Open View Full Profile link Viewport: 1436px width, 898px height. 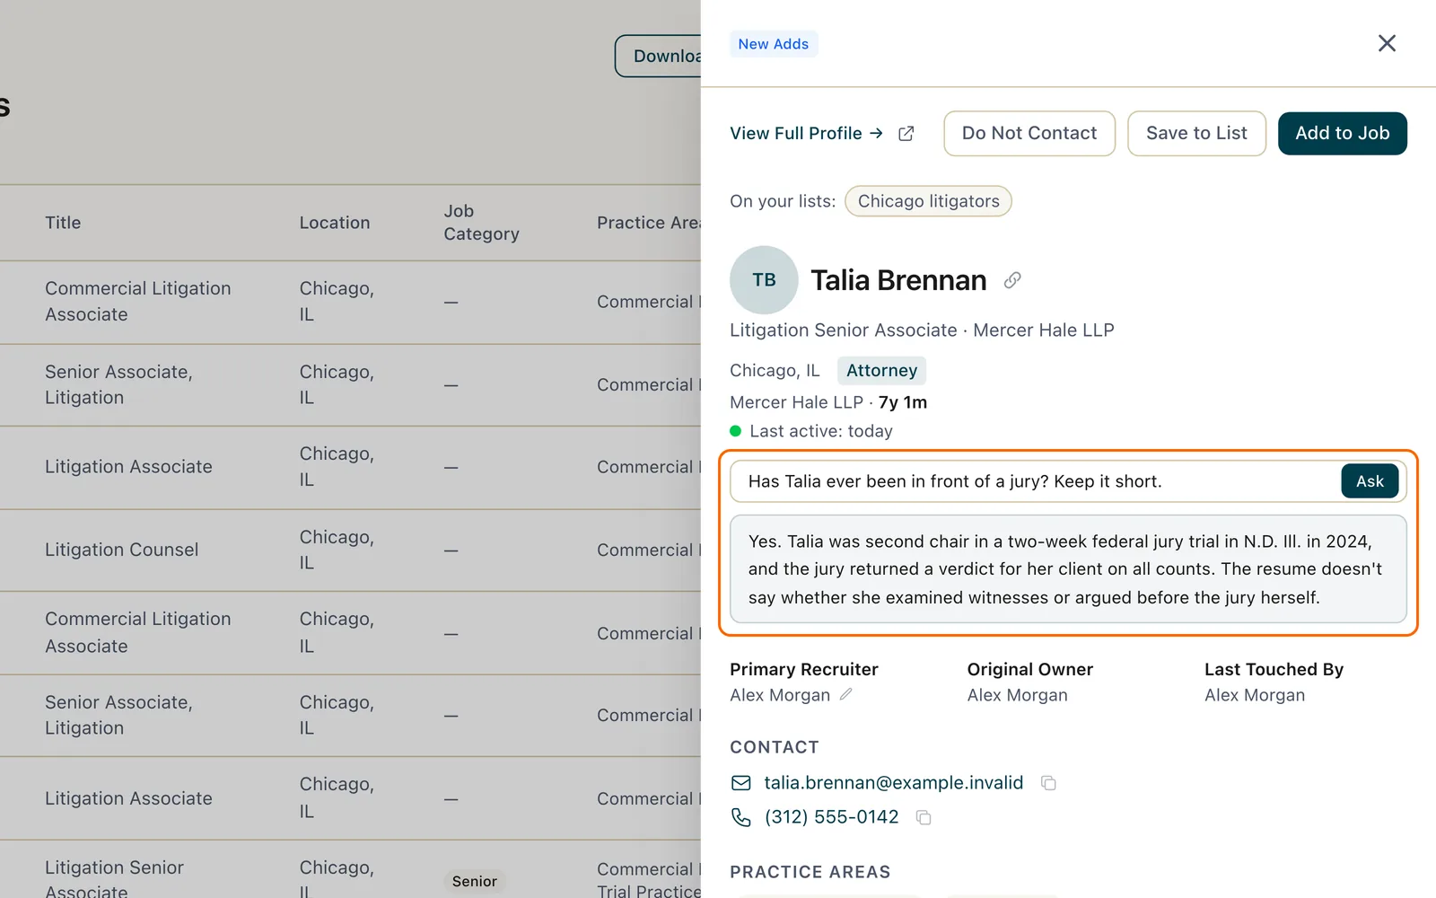pyautogui.click(x=806, y=134)
